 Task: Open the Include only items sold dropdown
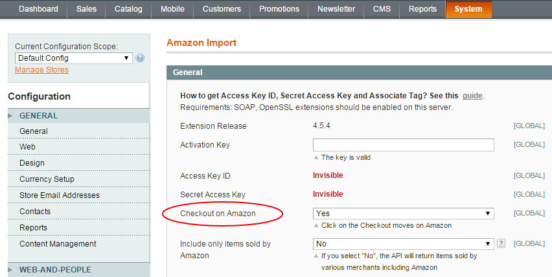[403, 243]
